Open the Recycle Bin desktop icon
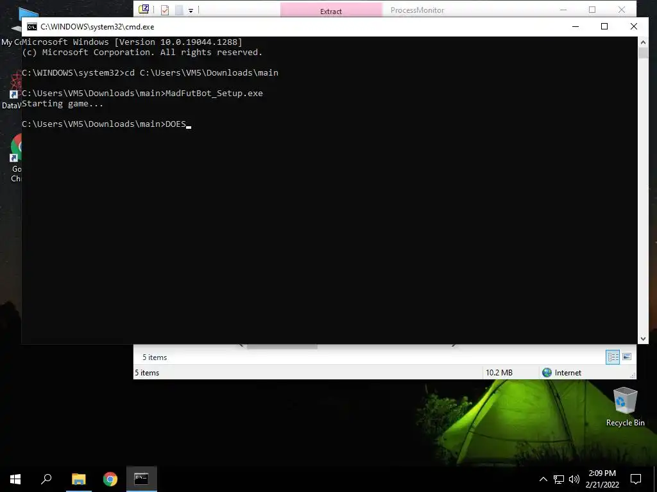 [x=625, y=406]
